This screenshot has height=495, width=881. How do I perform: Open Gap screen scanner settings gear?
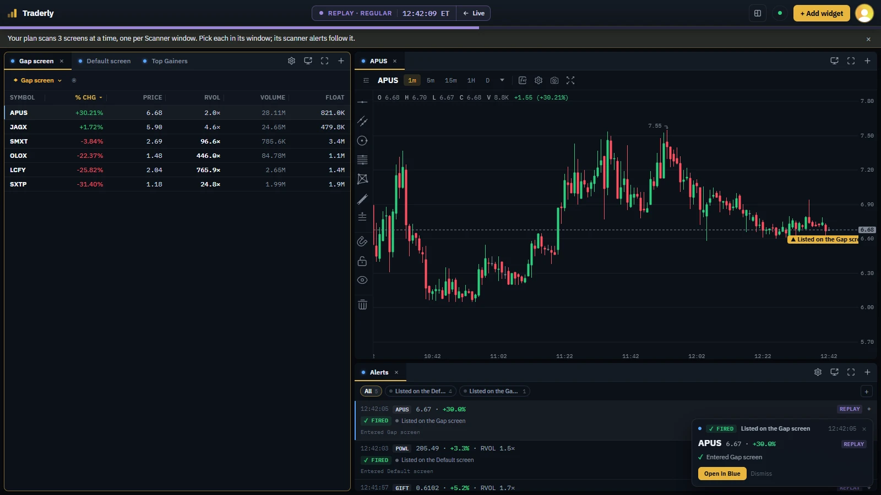point(292,61)
